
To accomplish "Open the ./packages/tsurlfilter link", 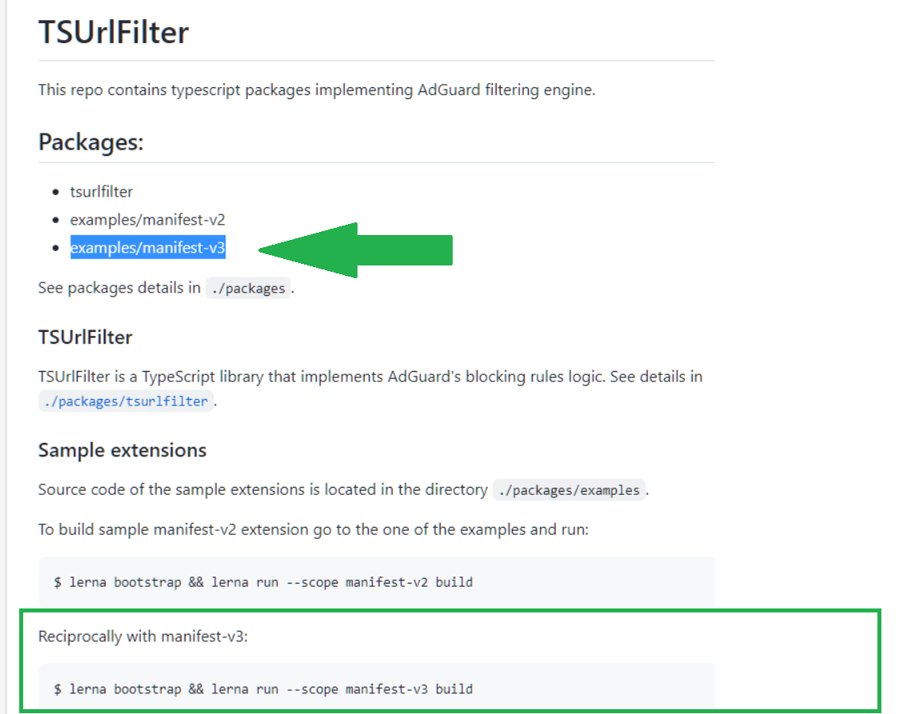I will point(126,401).
